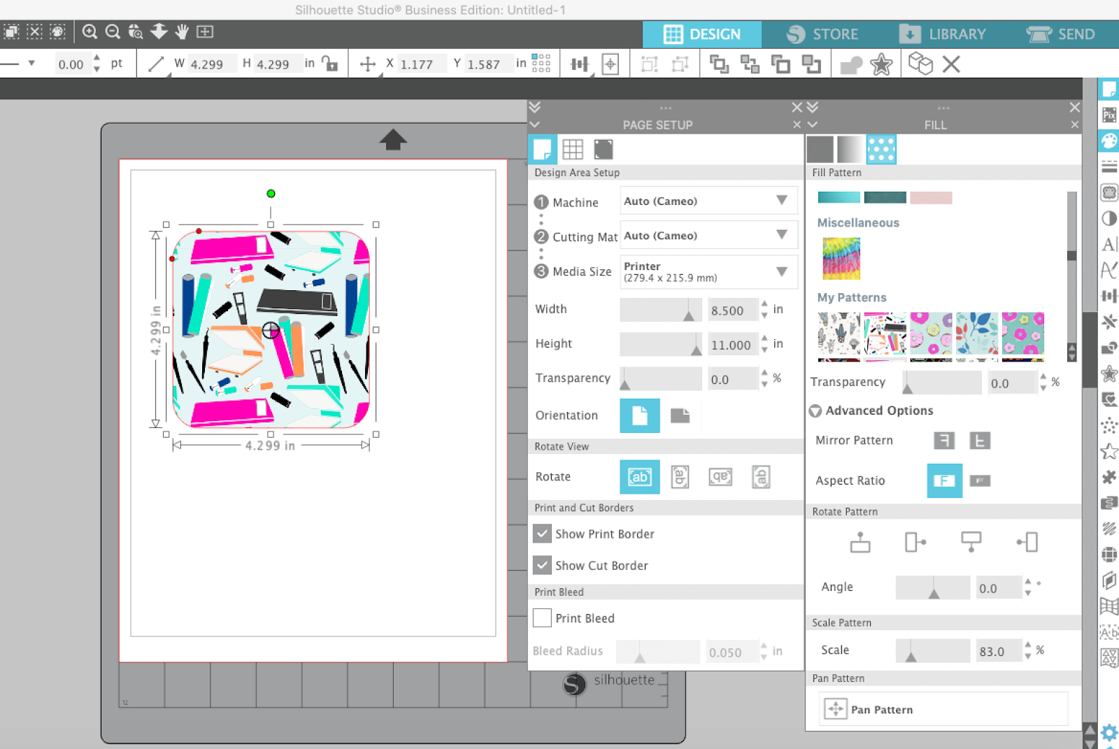The height and width of the screenshot is (749, 1119).
Task: Click the gradient fill icon in Fill panel
Action: (850, 148)
